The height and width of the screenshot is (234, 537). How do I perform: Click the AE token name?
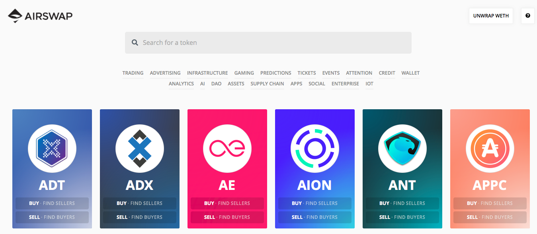[227, 185]
